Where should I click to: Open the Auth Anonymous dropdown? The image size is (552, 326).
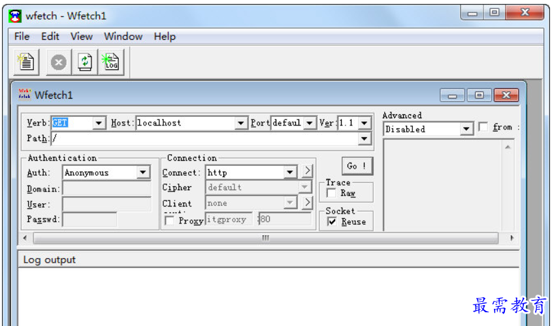tap(143, 172)
